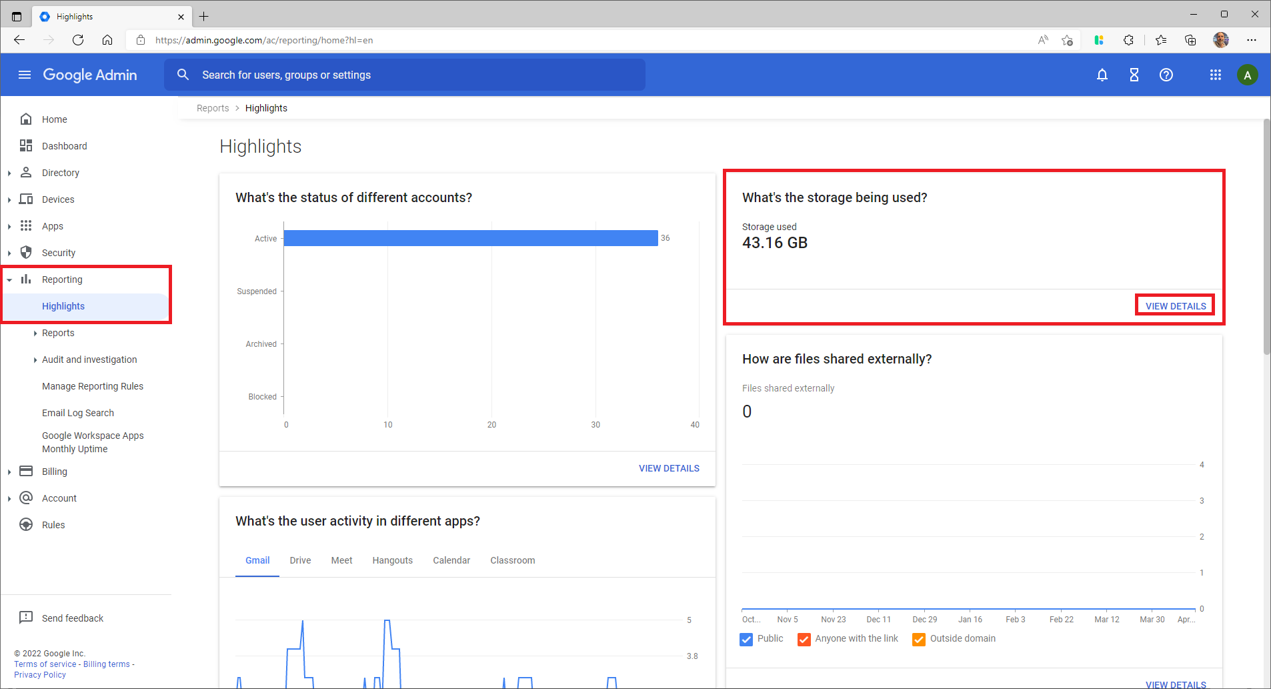This screenshot has width=1271, height=689.
Task: Open the navigation hamburger menu
Action: [24, 75]
